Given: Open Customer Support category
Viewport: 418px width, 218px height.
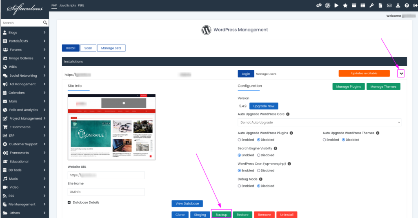Looking at the screenshot, I should pyautogui.click(x=24, y=144).
